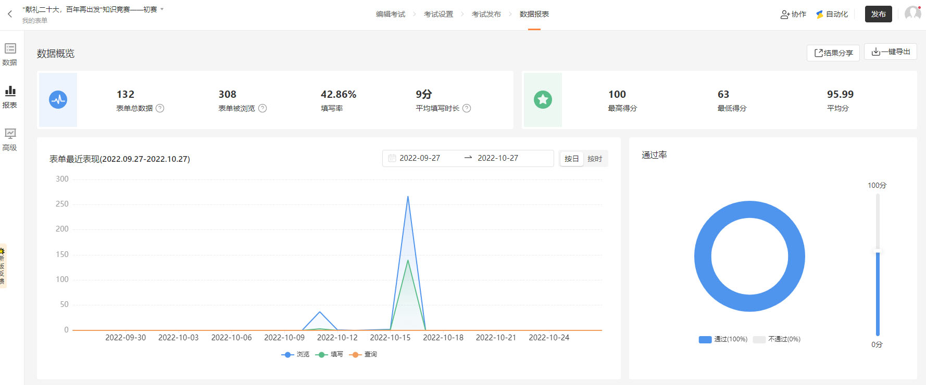Image resolution: width=926 pixels, height=385 pixels.
Task: Open the end date 2022-10-27 picker
Action: [x=497, y=158]
